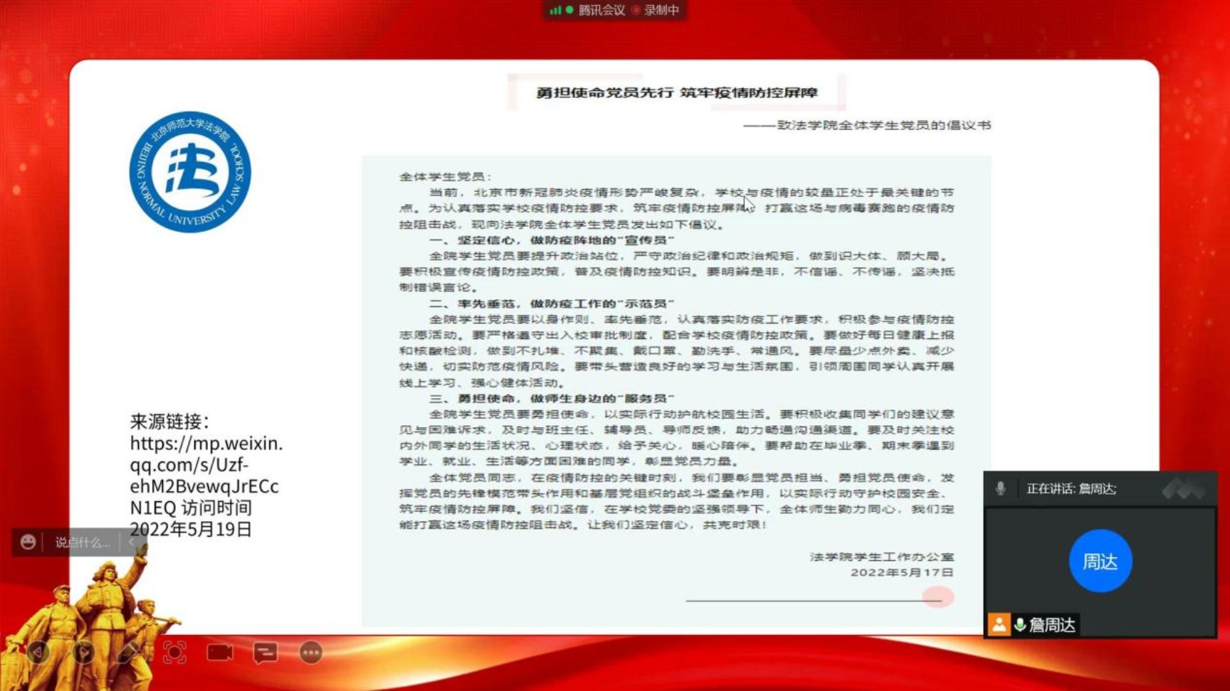The width and height of the screenshot is (1230, 691).
Task: Toggle the microphone in speaker panel header
Action: pyautogui.click(x=1000, y=488)
